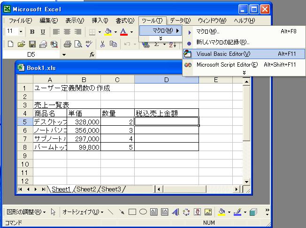Open the Name Box dropdown arrow
The width and height of the screenshot is (306, 228).
tap(64, 54)
